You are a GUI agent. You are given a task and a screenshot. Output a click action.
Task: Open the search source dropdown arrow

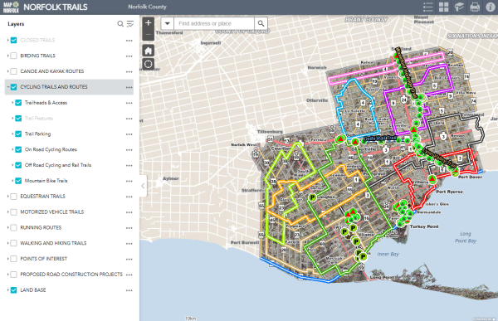[x=168, y=23]
